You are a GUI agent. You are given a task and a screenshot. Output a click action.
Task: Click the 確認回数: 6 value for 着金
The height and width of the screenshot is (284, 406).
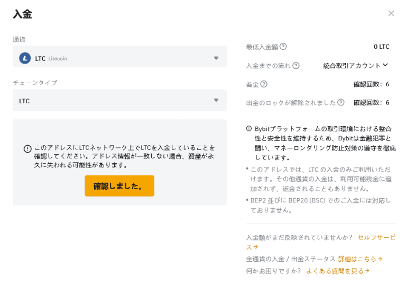[371, 84]
